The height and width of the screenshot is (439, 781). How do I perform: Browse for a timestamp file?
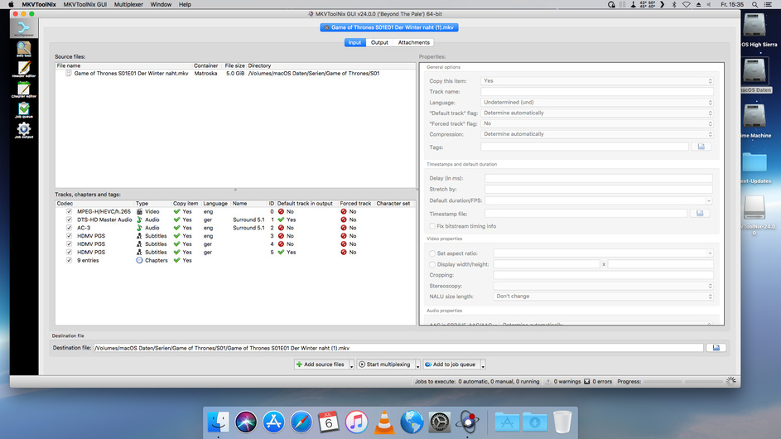pos(700,213)
